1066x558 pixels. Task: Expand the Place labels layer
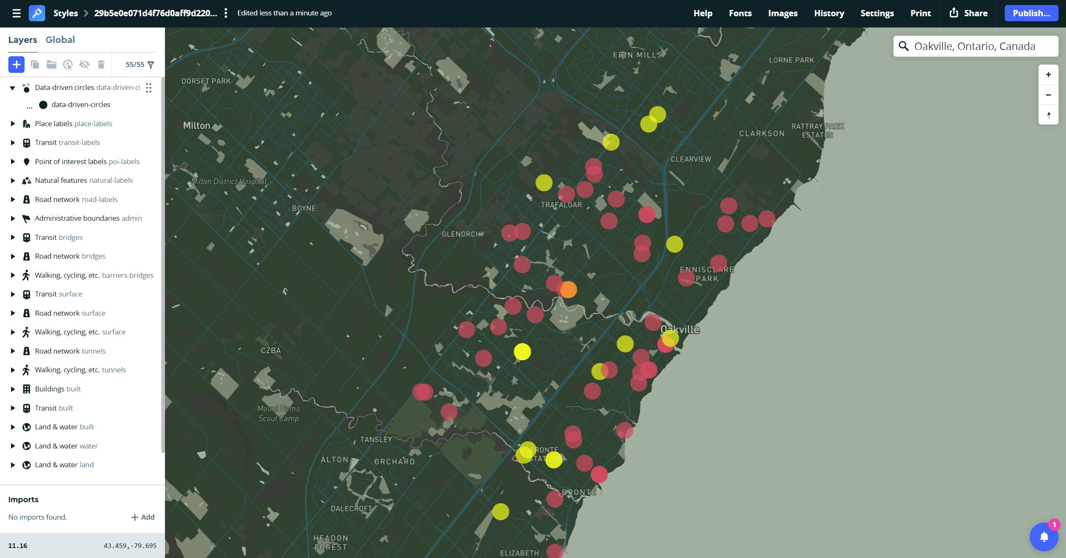point(12,123)
